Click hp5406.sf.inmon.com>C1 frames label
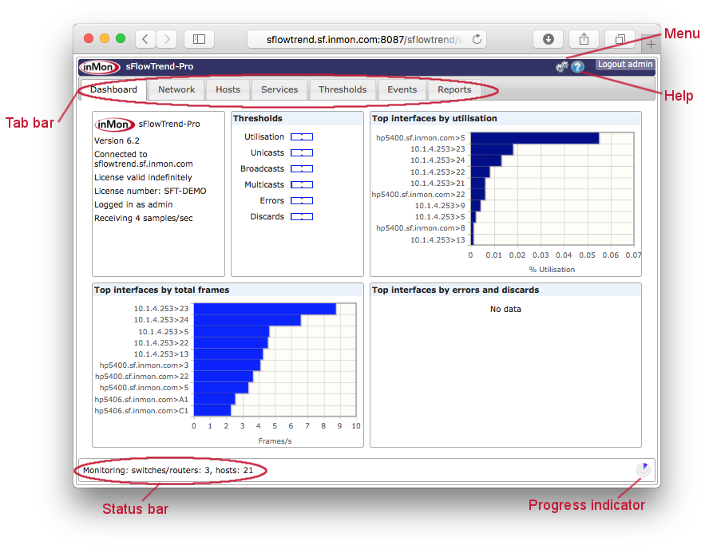Screen dimensions: 705x553 (x=141, y=411)
